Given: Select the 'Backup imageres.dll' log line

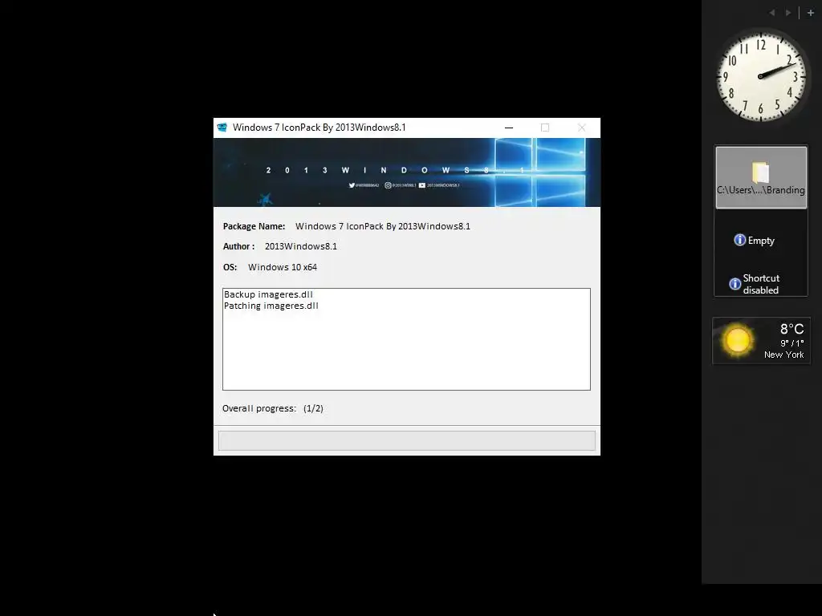Looking at the screenshot, I should tap(268, 294).
